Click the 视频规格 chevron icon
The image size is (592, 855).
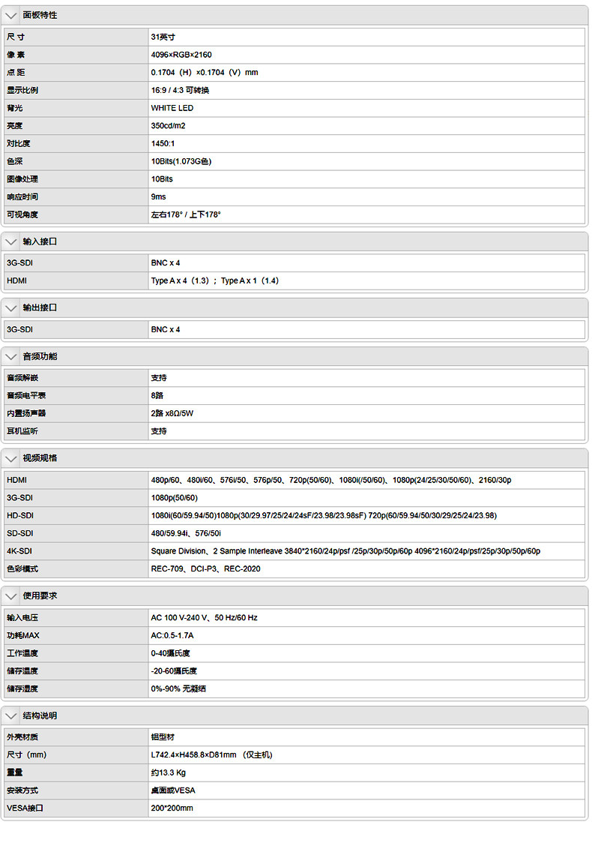click(x=10, y=458)
